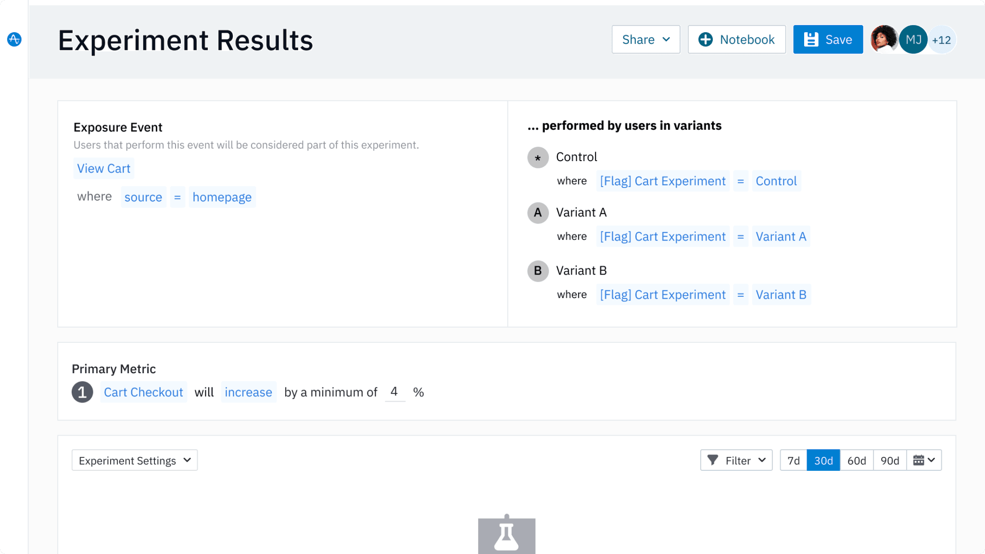
Task: Click the experiment flask placeholder icon
Action: click(506, 534)
